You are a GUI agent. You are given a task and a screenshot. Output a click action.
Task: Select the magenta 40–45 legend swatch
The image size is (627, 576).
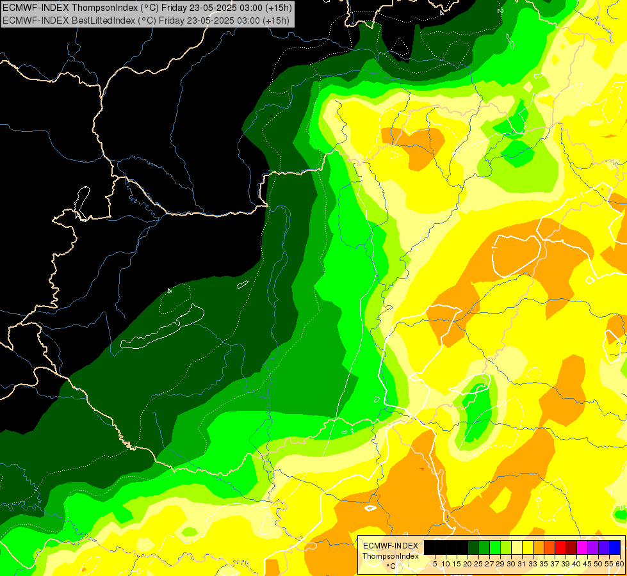[x=582, y=548]
